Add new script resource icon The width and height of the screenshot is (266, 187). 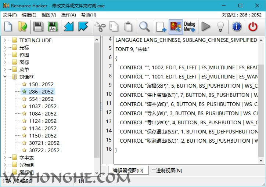coord(161,27)
